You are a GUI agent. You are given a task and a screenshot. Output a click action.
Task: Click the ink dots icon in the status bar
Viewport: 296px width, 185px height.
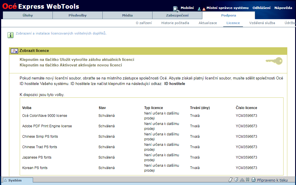pyautogui.click(x=242, y=180)
